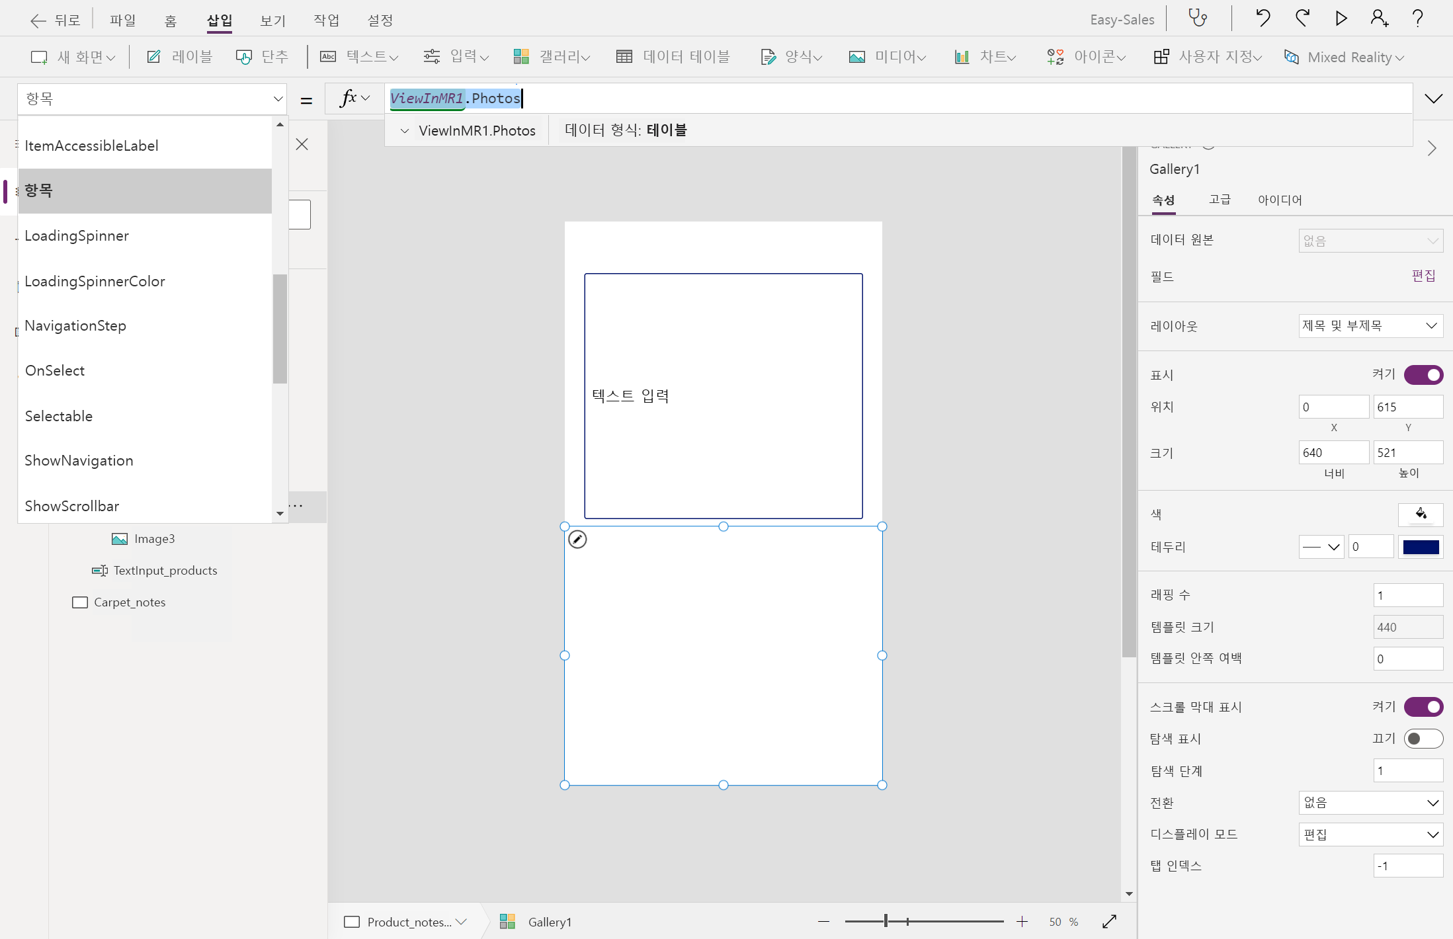Expand the formula bar chevron

(x=1433, y=99)
